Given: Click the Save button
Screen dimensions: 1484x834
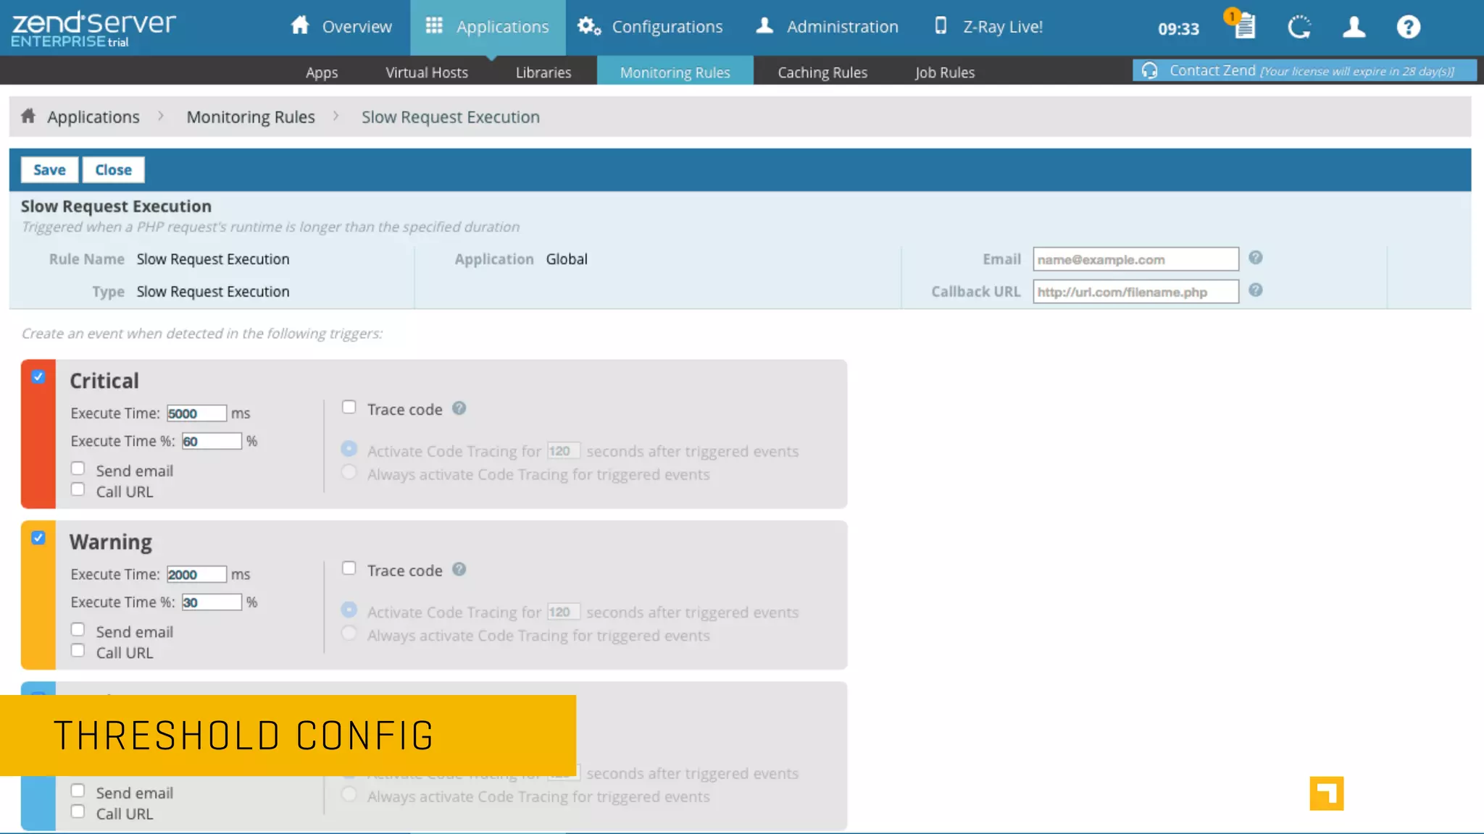Looking at the screenshot, I should (49, 169).
